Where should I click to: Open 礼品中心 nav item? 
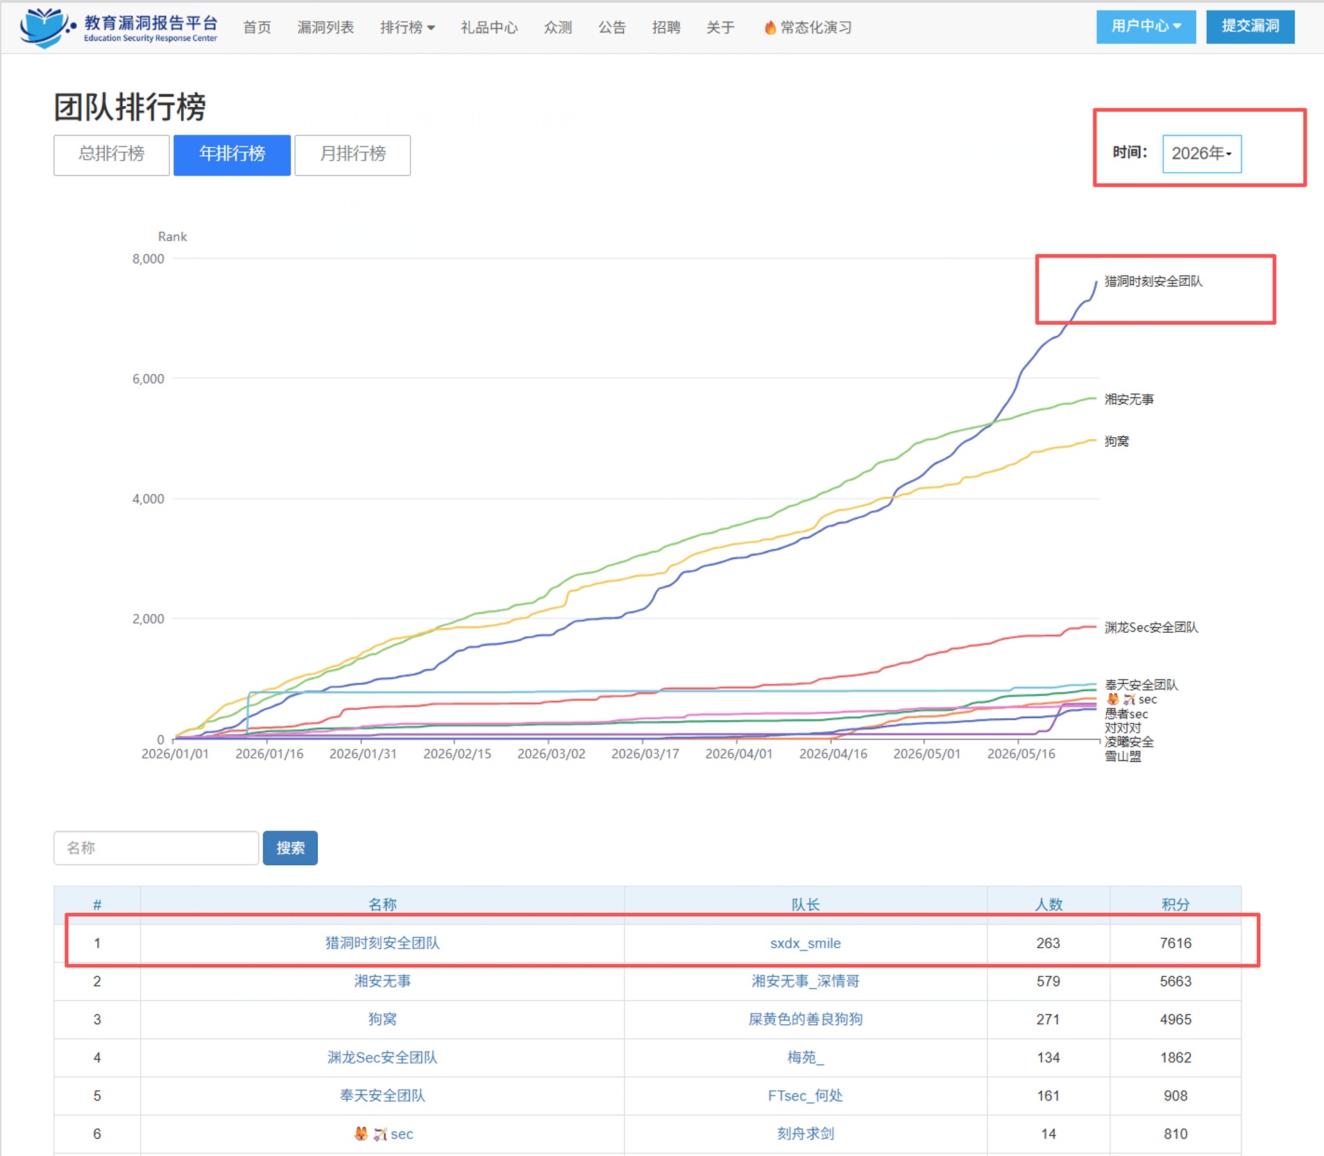click(489, 28)
